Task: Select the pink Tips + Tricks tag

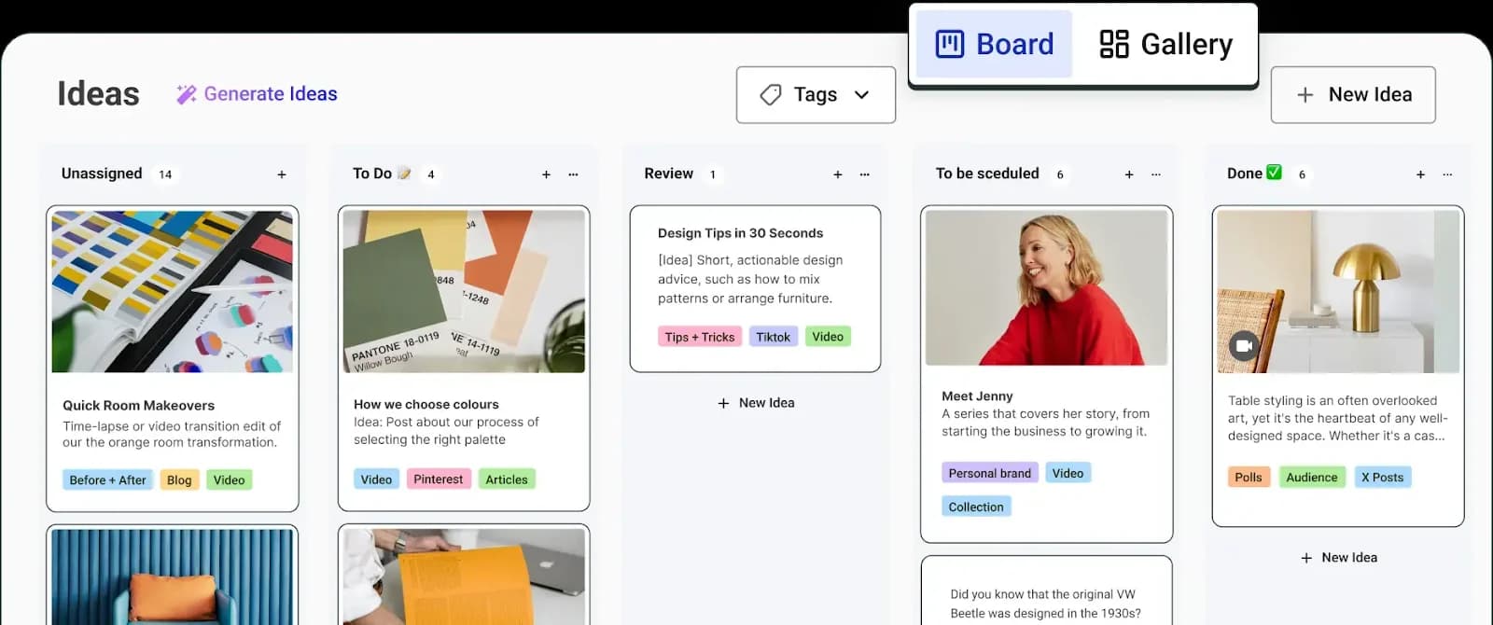Action: pos(699,337)
